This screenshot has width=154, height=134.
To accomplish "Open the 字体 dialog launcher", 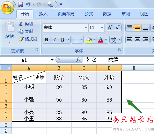I will click(x=120, y=50).
